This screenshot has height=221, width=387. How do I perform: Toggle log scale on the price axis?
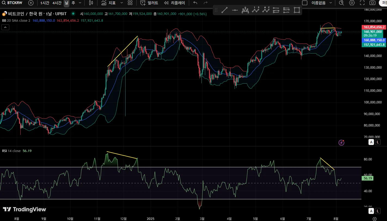[378, 142]
